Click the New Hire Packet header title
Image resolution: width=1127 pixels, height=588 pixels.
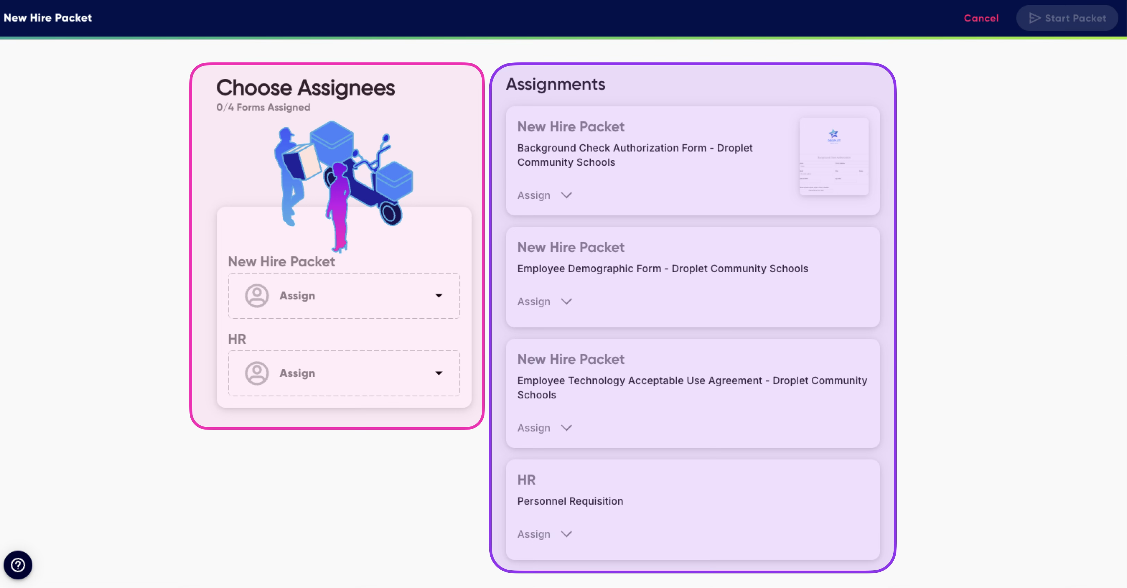click(x=48, y=18)
